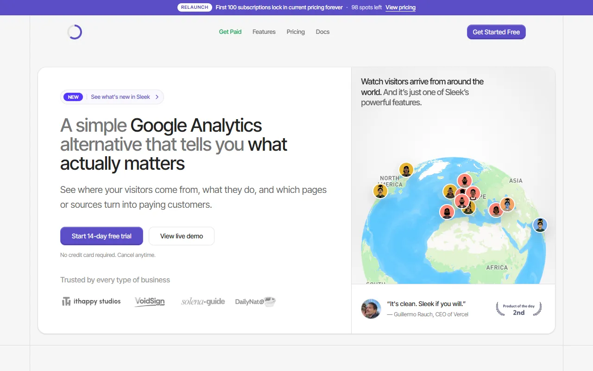This screenshot has width=593, height=371.
Task: Click the arrow beside "See what's new in Sleek"
Action: coord(157,97)
